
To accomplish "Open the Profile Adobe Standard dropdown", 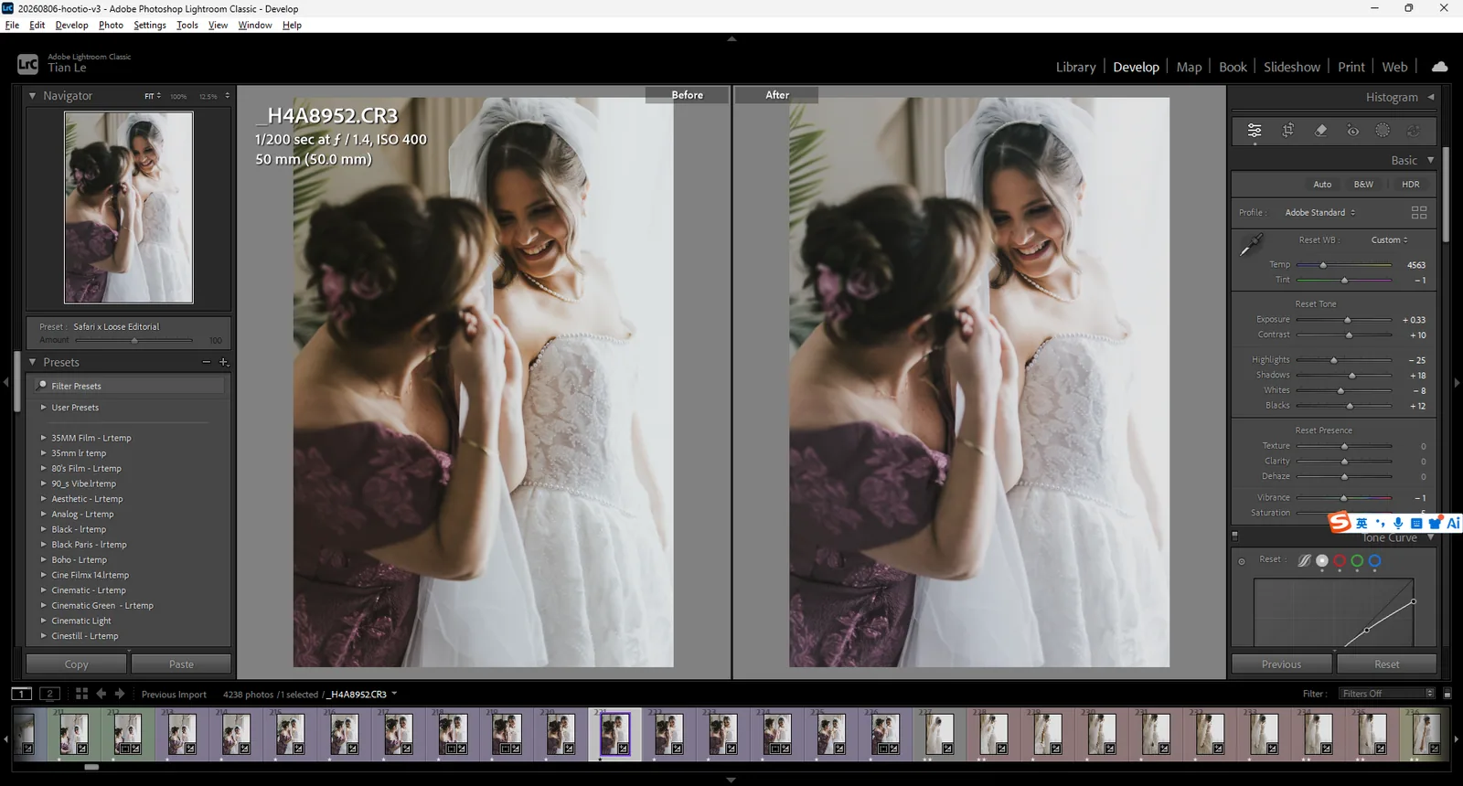I will [x=1320, y=212].
